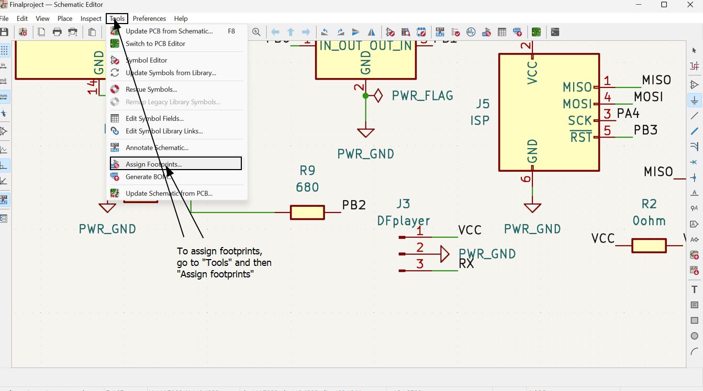Viewport: 703px width, 391px height.
Task: Select the Add Symbol tool
Action: 695,84
